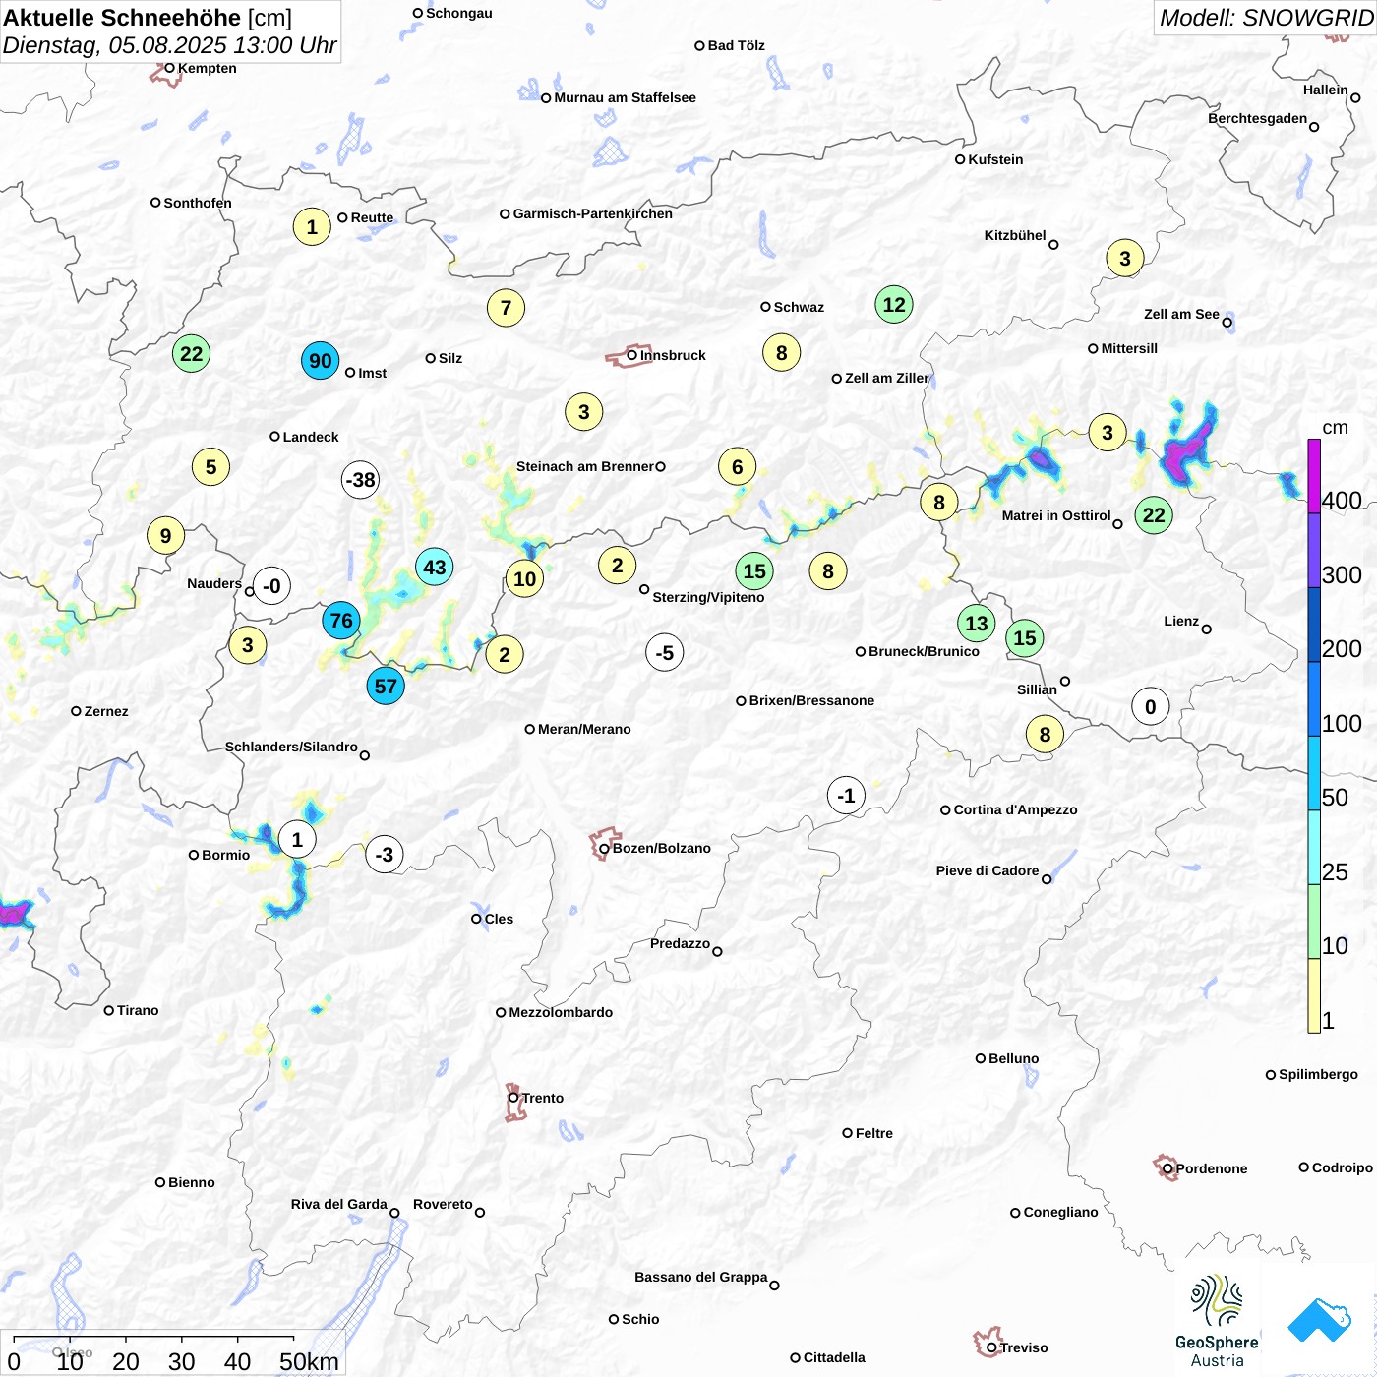Select the light cyan legend swatch between 25 and 50
Viewport: 1377px width, 1377px height.
pos(1314,848)
